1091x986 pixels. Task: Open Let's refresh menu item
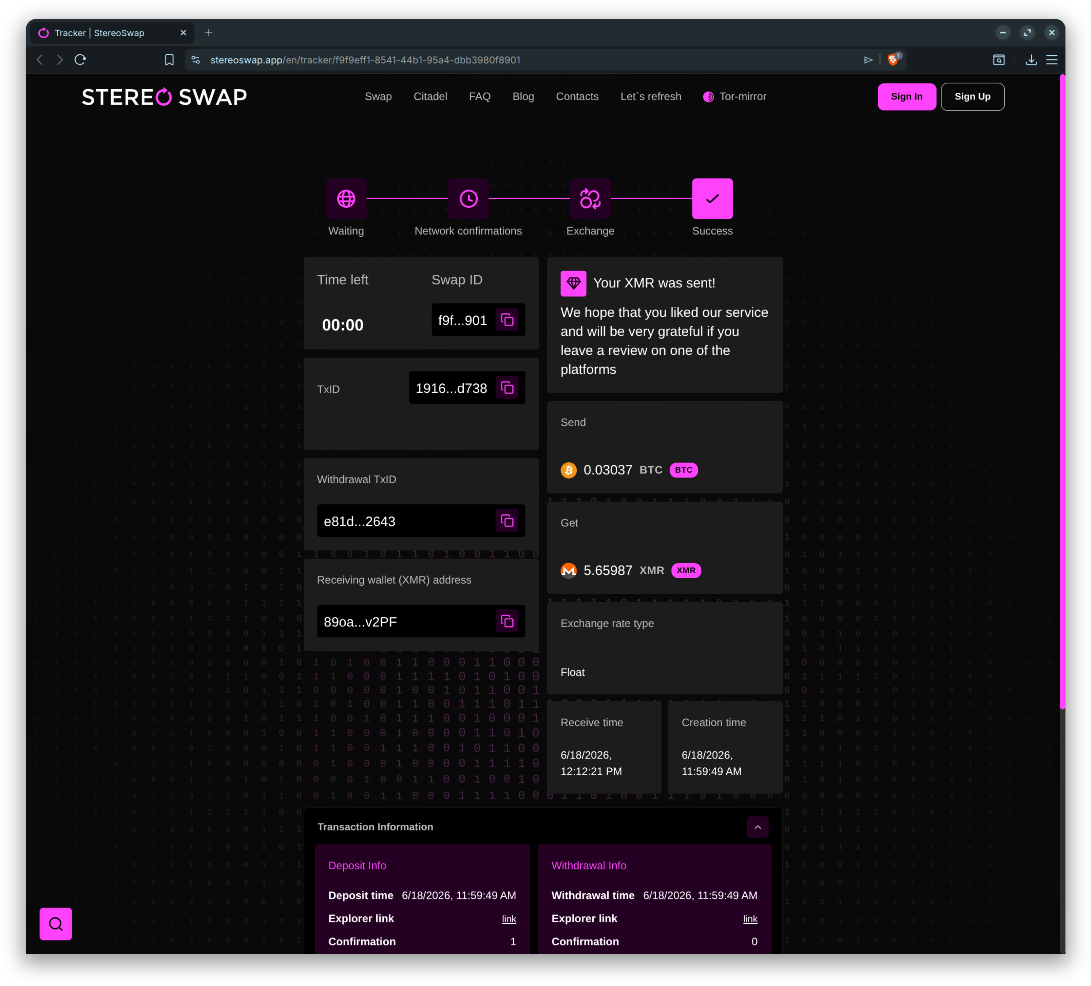click(x=651, y=96)
